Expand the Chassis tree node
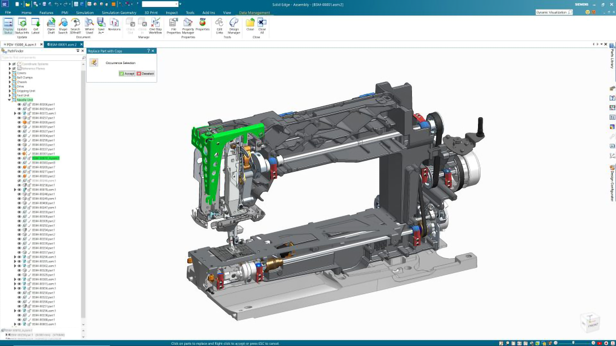 coord(10,82)
